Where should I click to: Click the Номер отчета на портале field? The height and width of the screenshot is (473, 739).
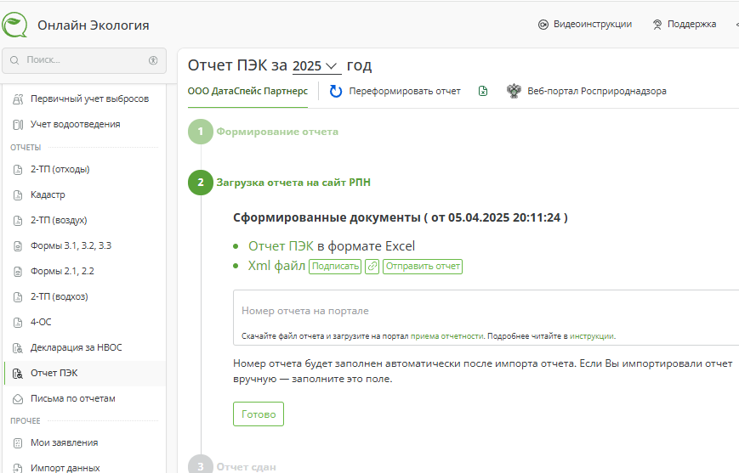click(485, 311)
